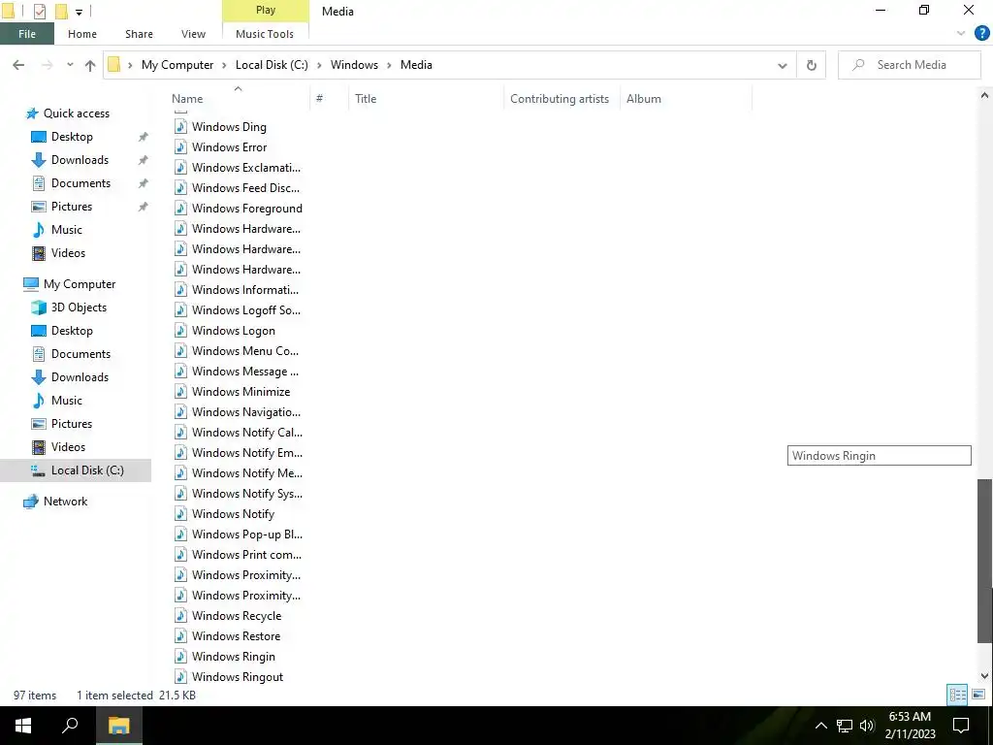Select the Windows Logoff So... file name
993x745 pixels.
tap(246, 309)
